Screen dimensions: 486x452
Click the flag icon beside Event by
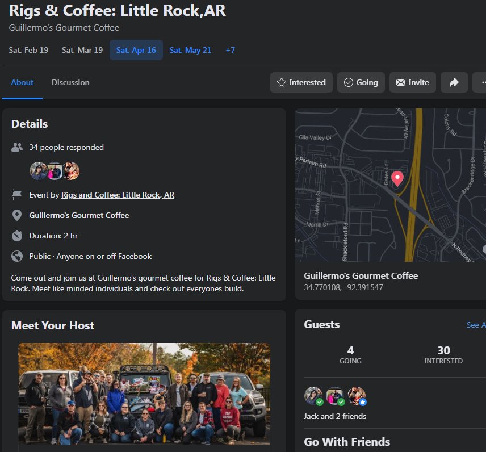[17, 195]
